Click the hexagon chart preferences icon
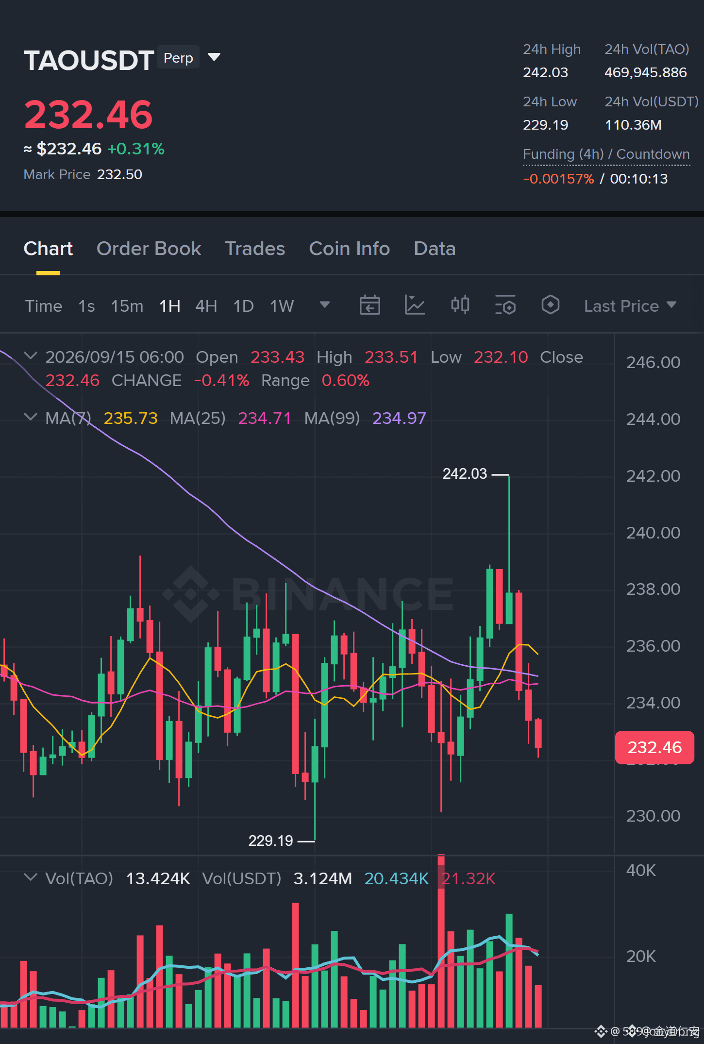 550,305
